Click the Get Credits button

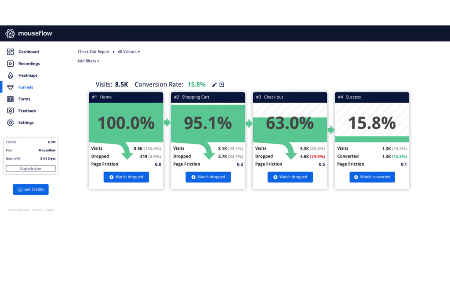click(x=31, y=190)
